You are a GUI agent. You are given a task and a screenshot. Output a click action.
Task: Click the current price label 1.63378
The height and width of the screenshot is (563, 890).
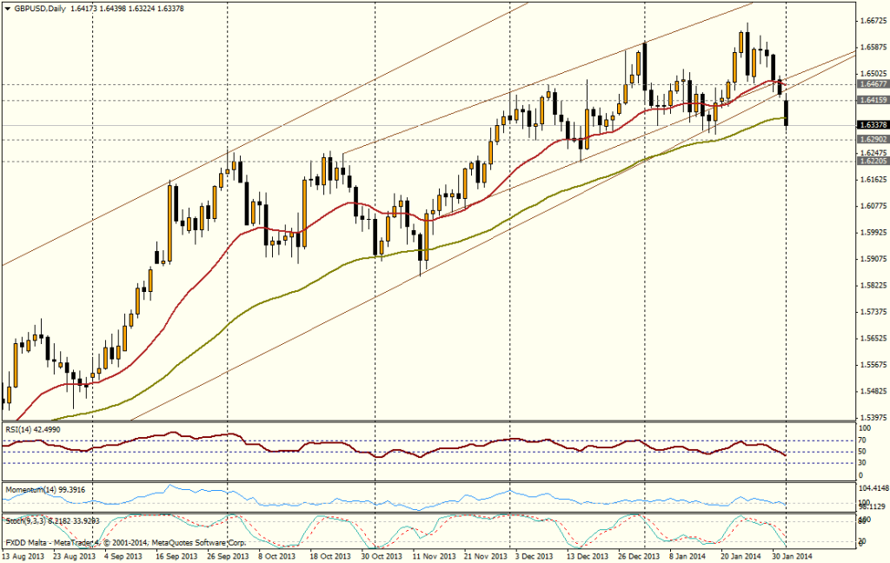(x=871, y=125)
